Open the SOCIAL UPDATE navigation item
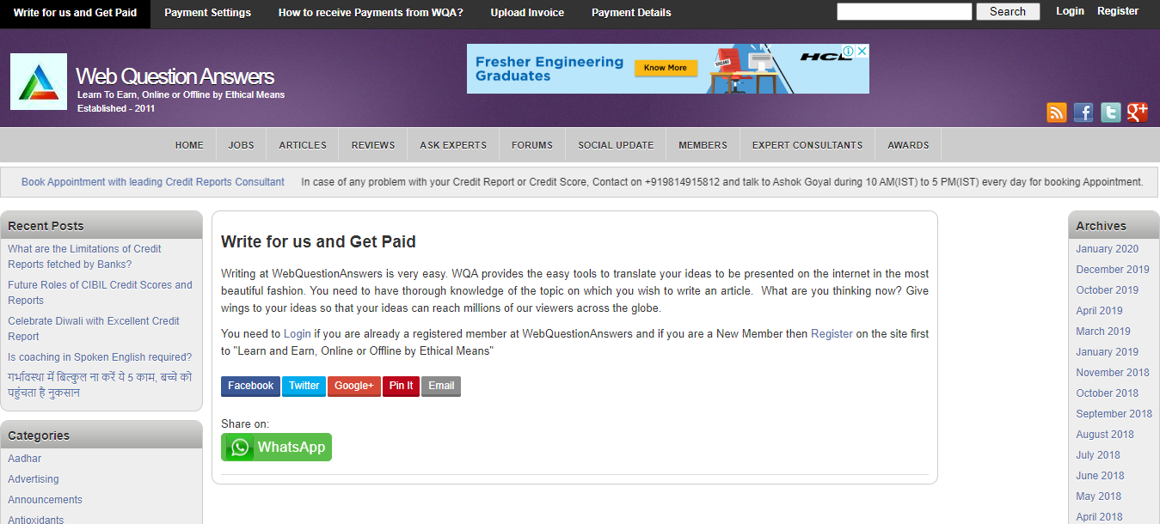Image resolution: width=1160 pixels, height=524 pixels. pos(616,145)
